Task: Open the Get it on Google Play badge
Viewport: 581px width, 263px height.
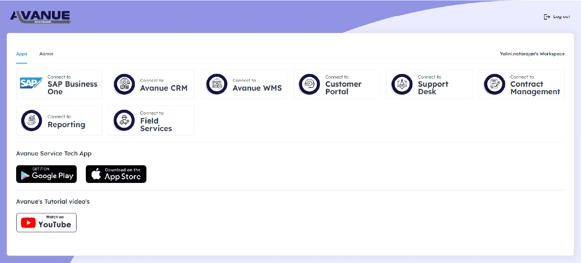Action: coord(46,174)
